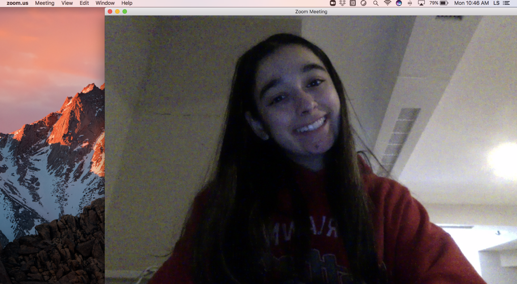Click the Zoom camera menu bar icon
The height and width of the screenshot is (284, 517).
pyautogui.click(x=333, y=3)
